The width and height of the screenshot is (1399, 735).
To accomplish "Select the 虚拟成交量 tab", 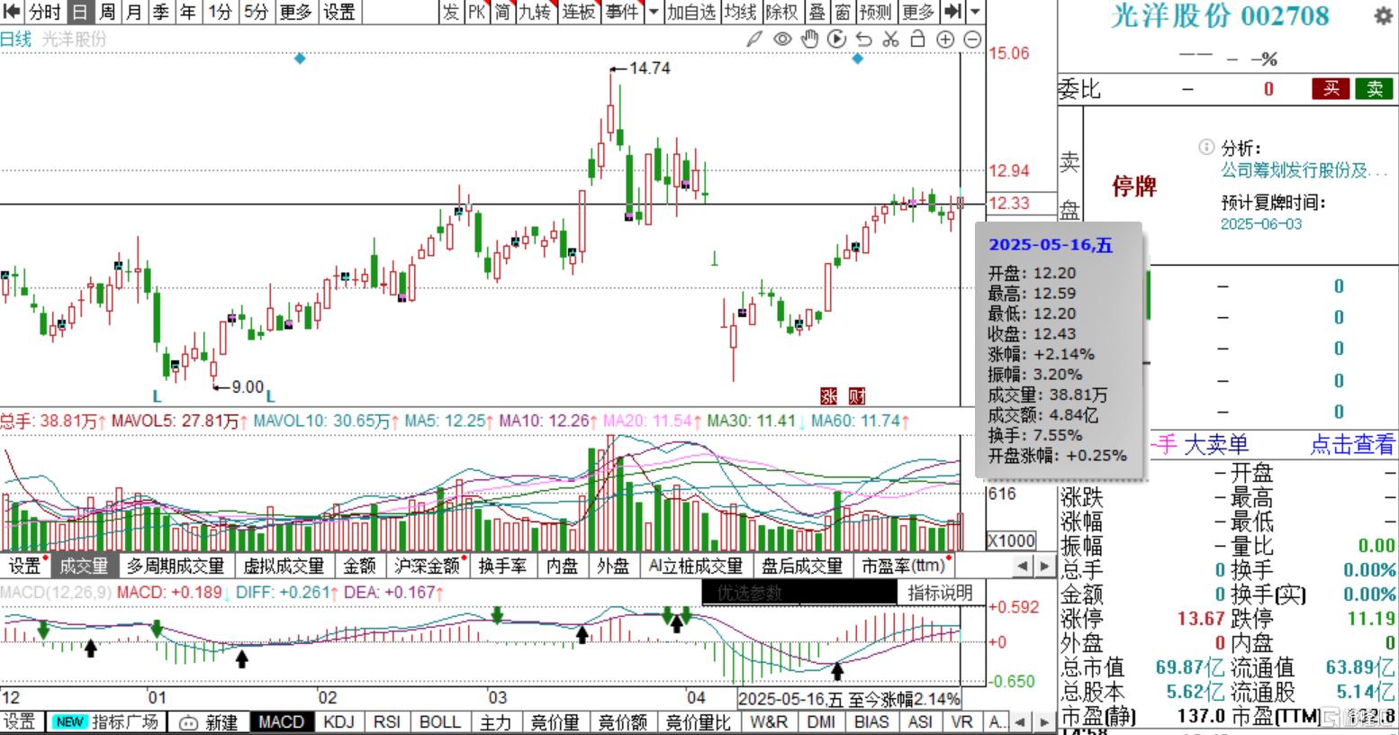I will coord(284,566).
